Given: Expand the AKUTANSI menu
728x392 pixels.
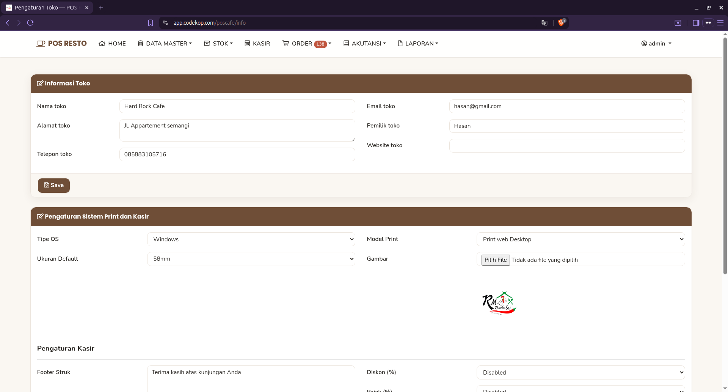Looking at the screenshot, I should (x=365, y=44).
